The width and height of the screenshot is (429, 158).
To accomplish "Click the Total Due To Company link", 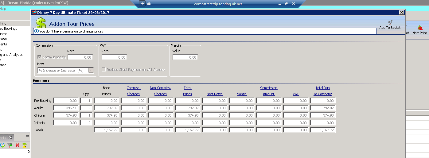I will coord(322,91).
